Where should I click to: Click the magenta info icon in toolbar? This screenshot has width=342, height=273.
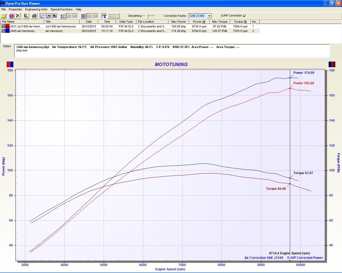point(11,16)
